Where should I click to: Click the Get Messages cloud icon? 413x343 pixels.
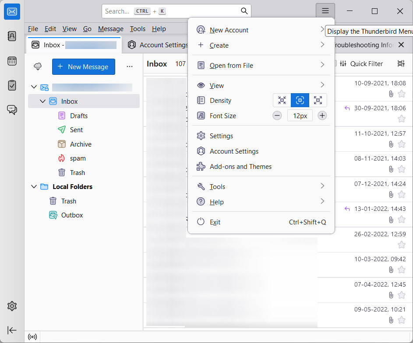coord(38,66)
